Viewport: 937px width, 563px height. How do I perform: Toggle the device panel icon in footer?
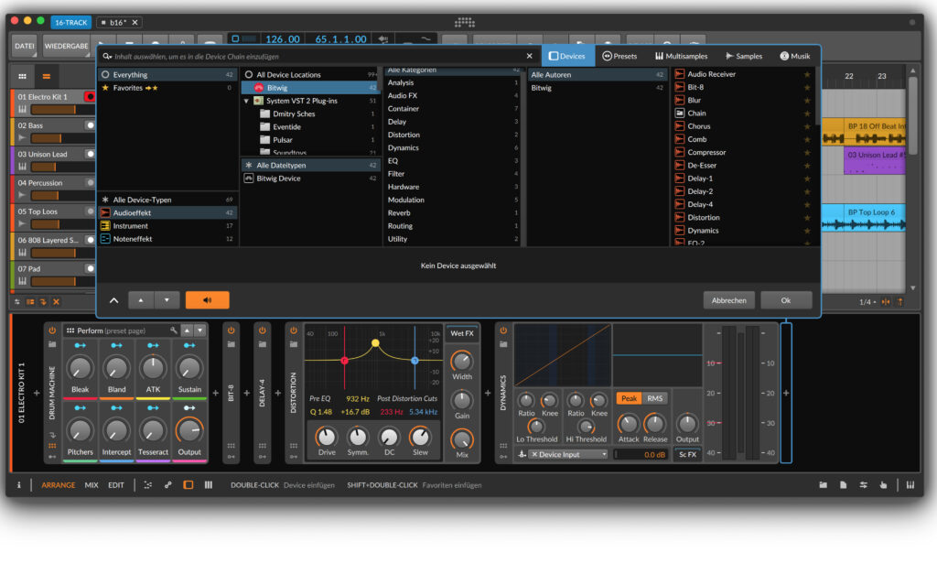188,485
